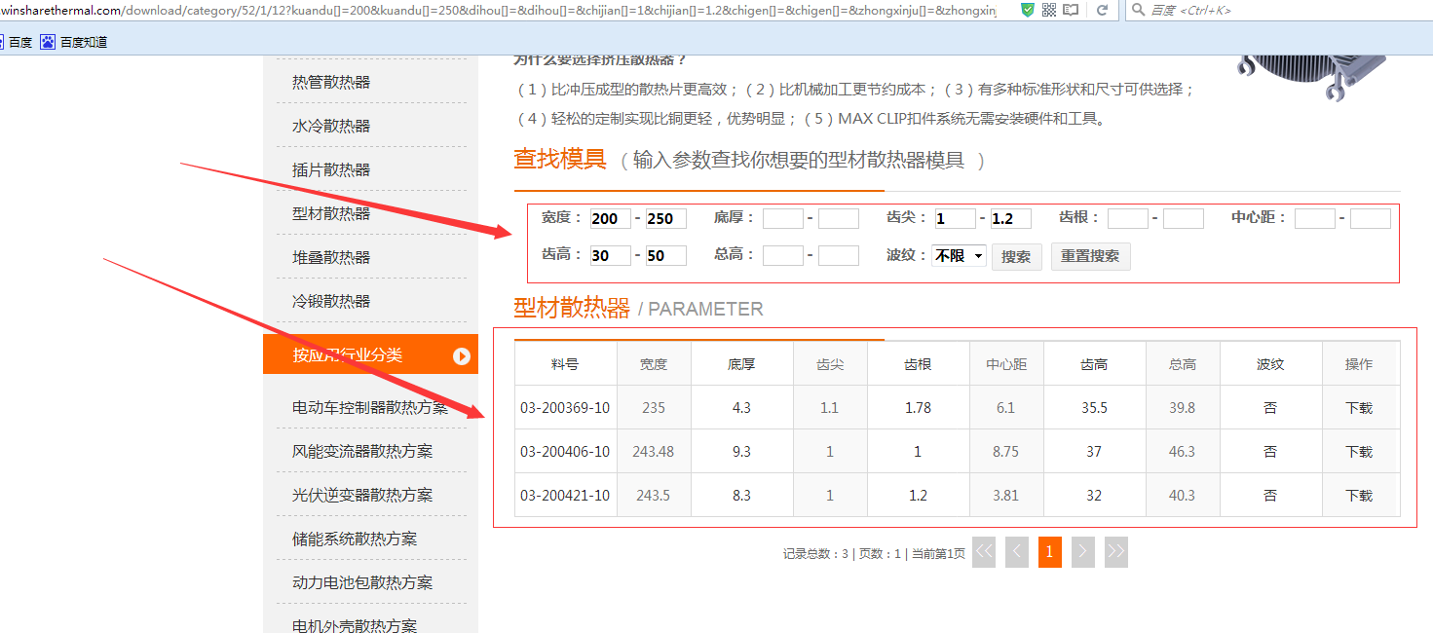Select 型材散热器 in the sidebar menu
Image resolution: width=1433 pixels, height=633 pixels.
point(331,213)
